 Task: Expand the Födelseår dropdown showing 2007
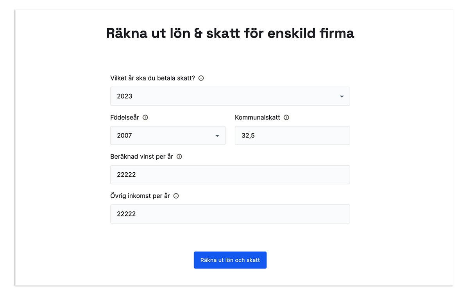click(x=167, y=135)
